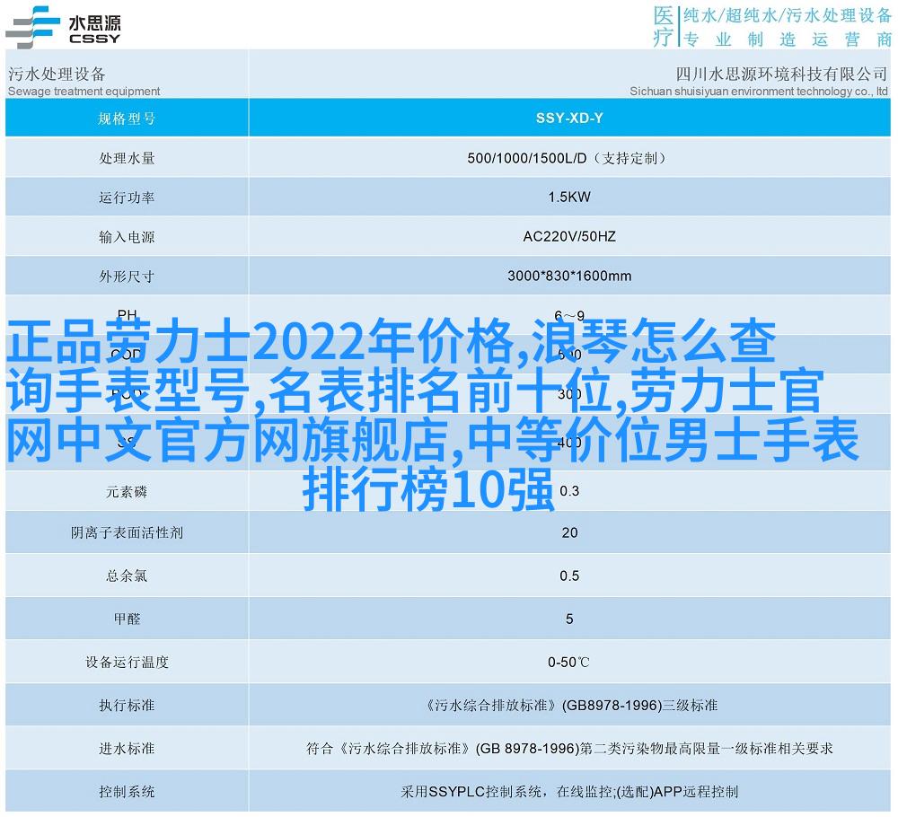Screen dimensions: 898x817
Task: Select the SSY-XD-Y model value
Action: (x=569, y=118)
